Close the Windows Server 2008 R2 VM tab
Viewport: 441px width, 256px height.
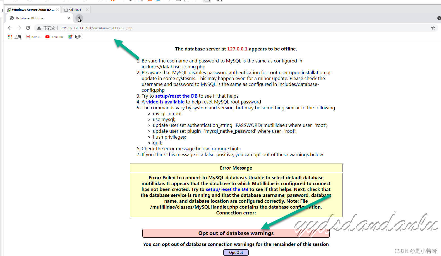(57, 10)
